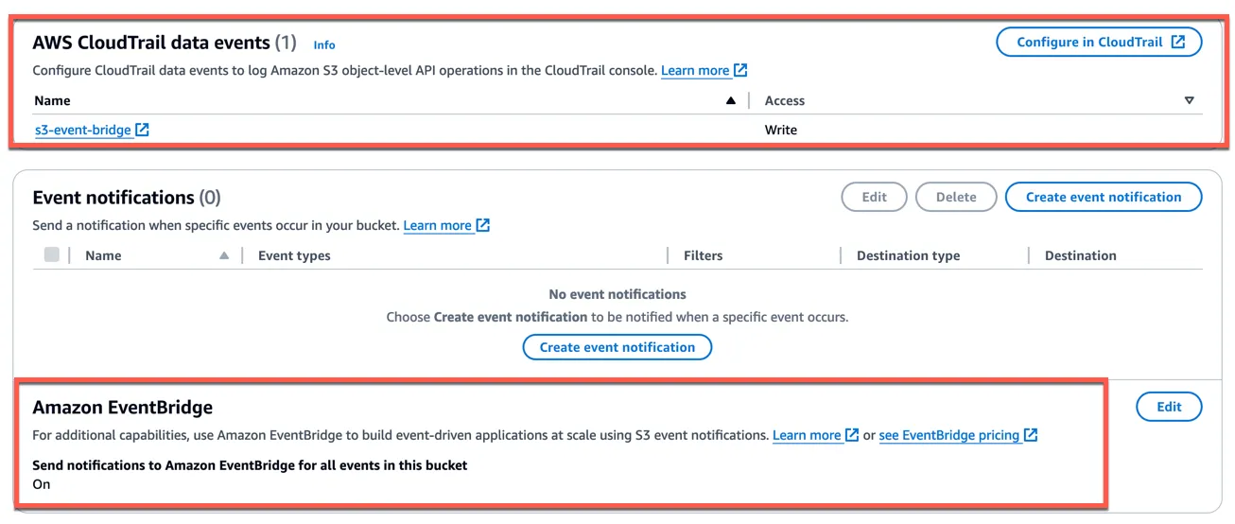
Task: Click external icon after EventBridge Learn more
Action: [852, 435]
